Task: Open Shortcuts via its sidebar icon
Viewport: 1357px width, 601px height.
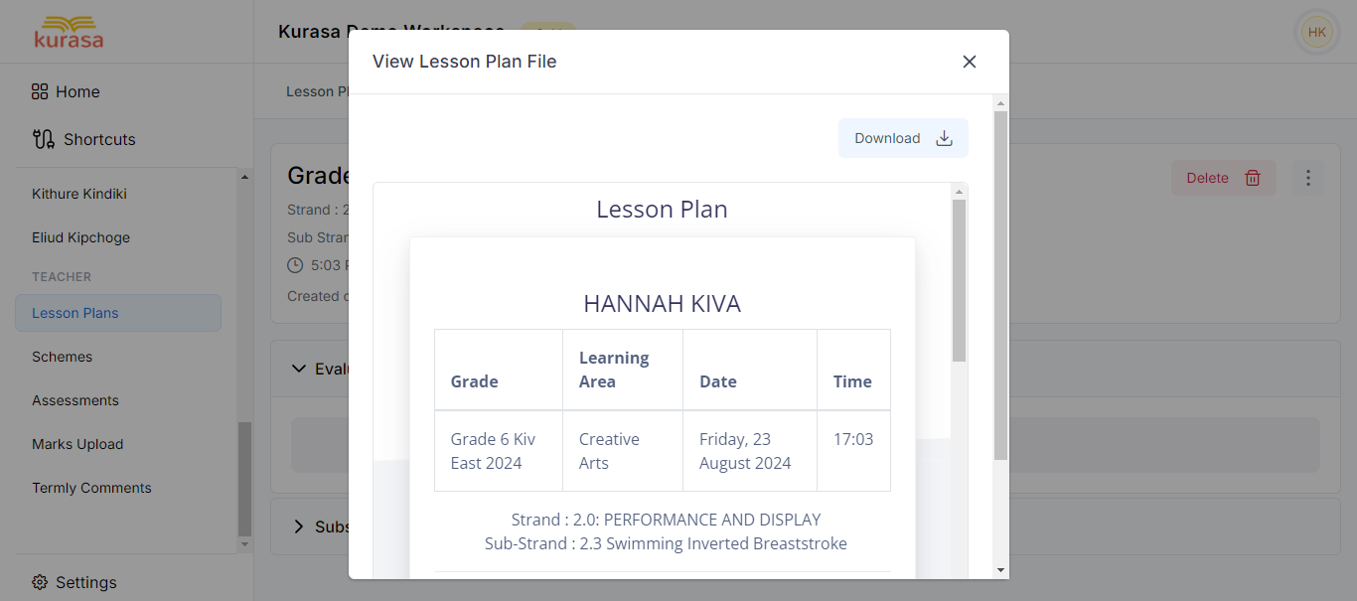Action: (x=42, y=139)
